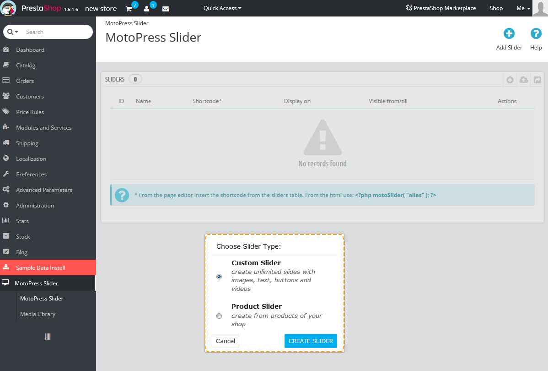
Task: Click the new store name link
Action: click(101, 8)
